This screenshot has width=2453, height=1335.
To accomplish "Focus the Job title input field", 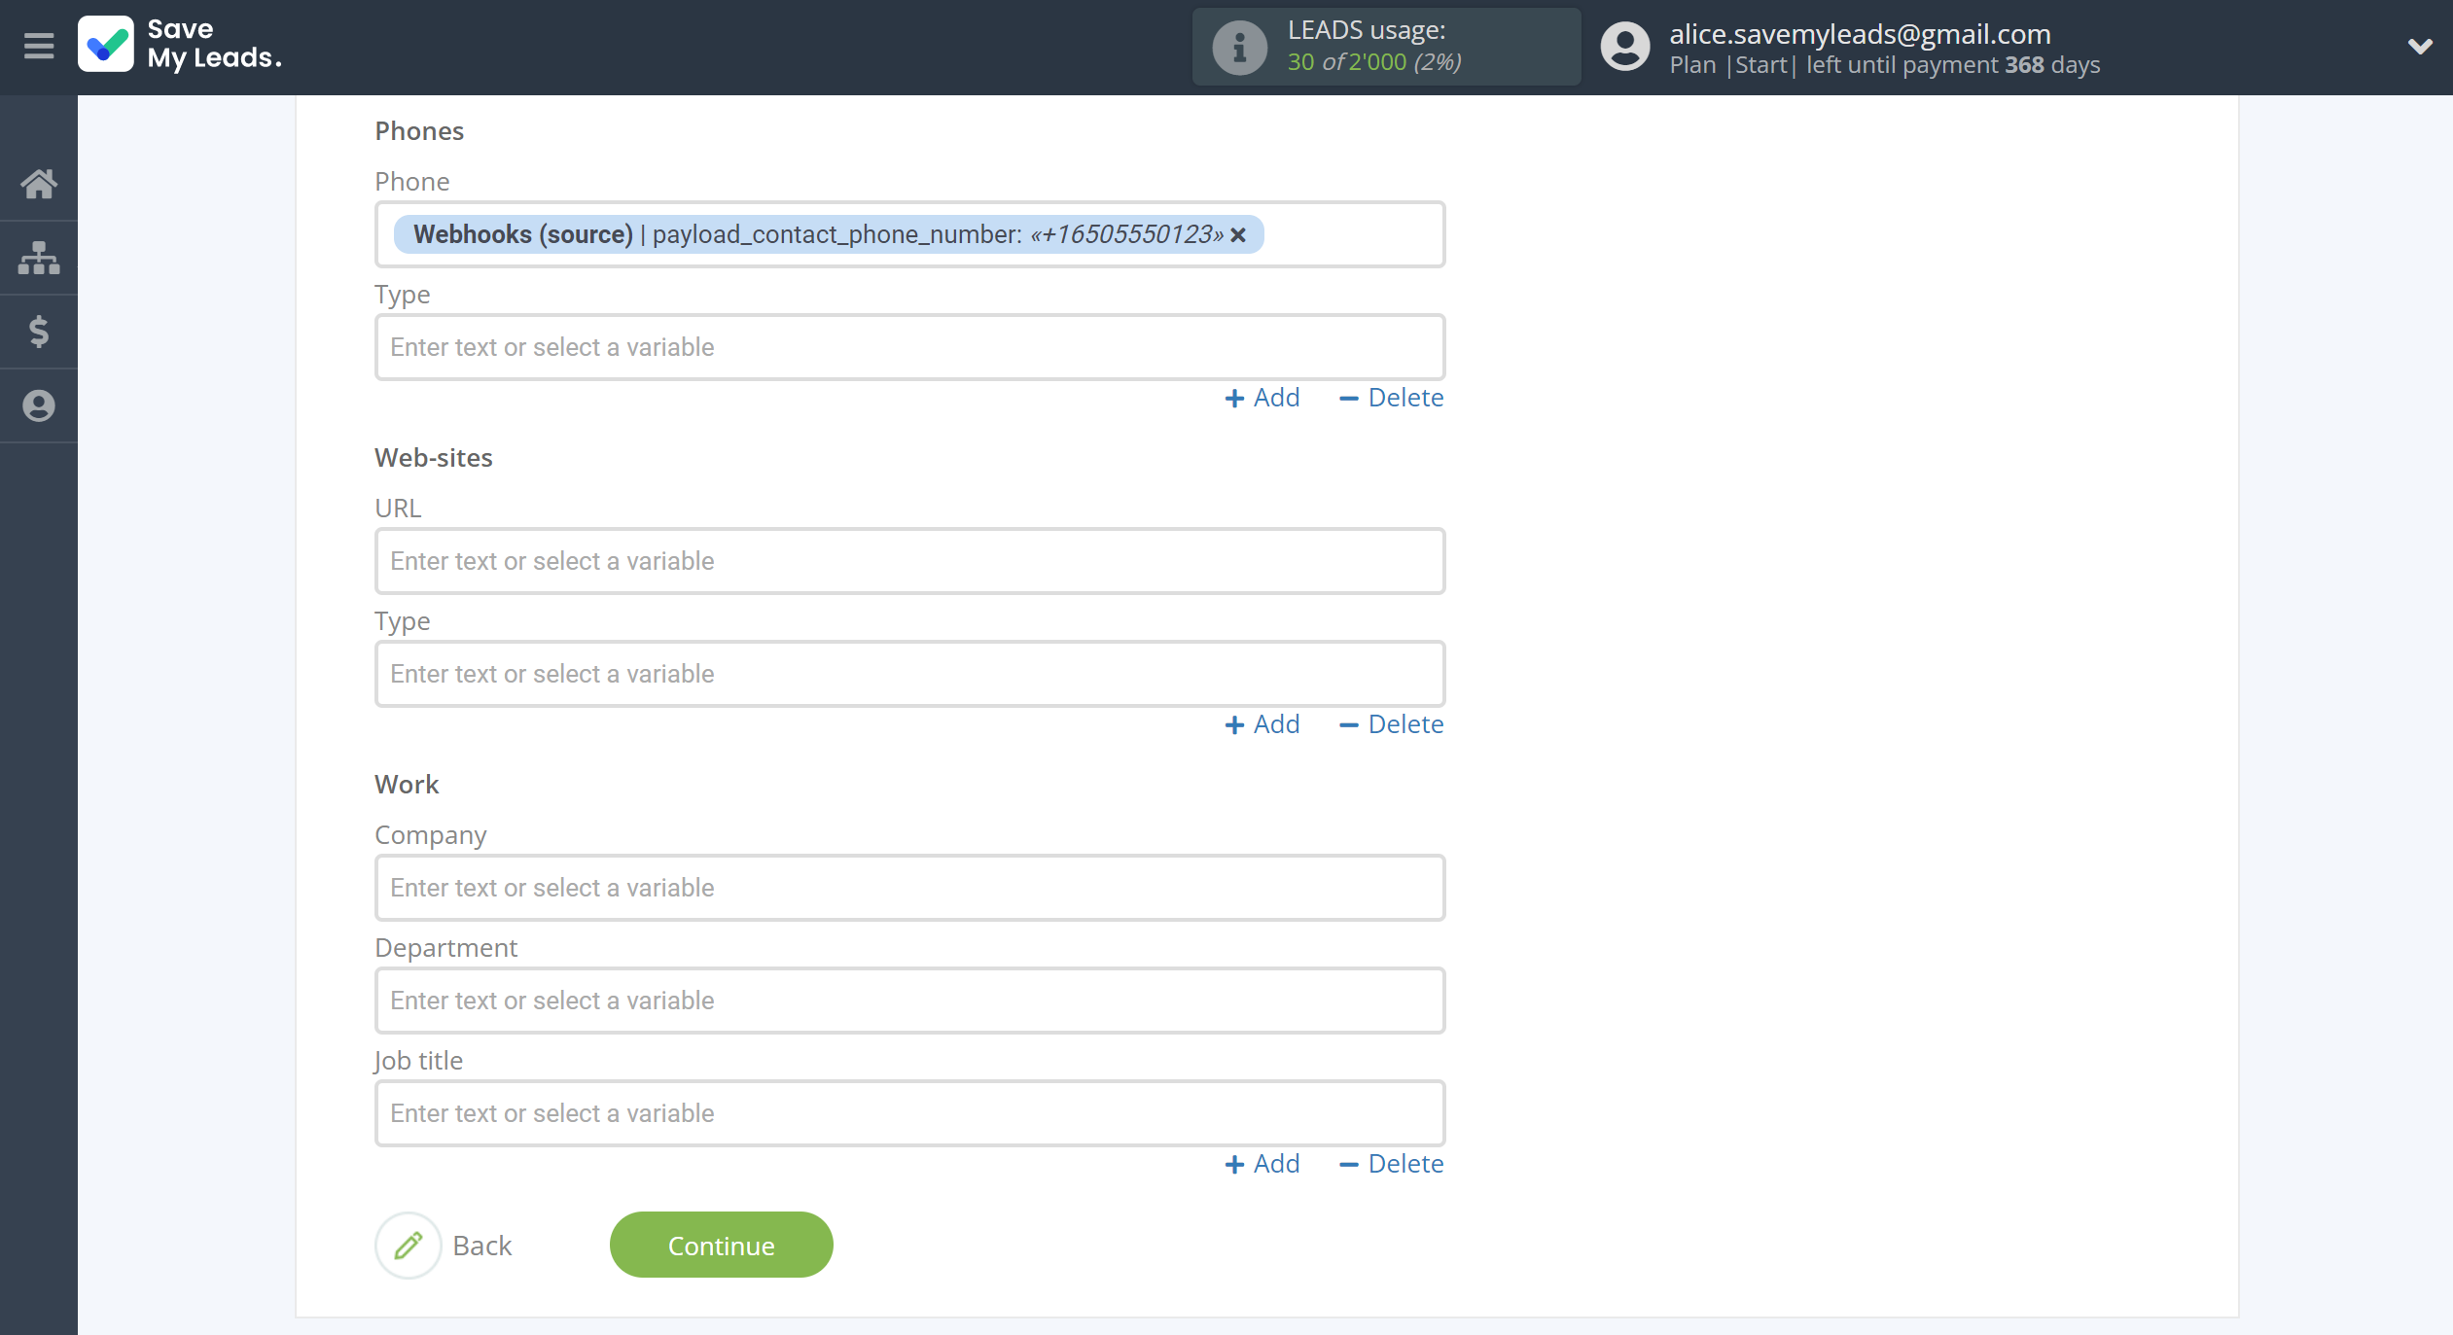I will tap(909, 1113).
